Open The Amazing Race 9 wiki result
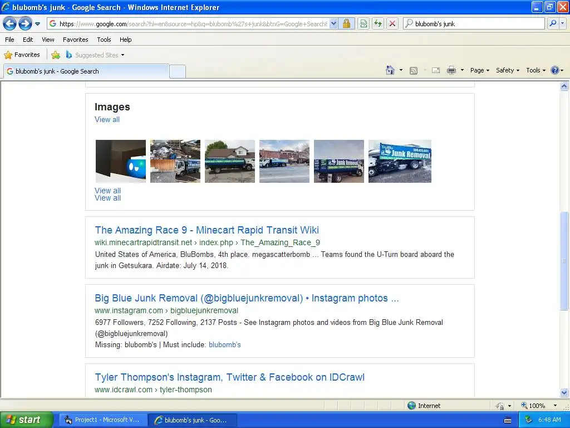Viewport: 570px width, 428px height. tap(207, 230)
